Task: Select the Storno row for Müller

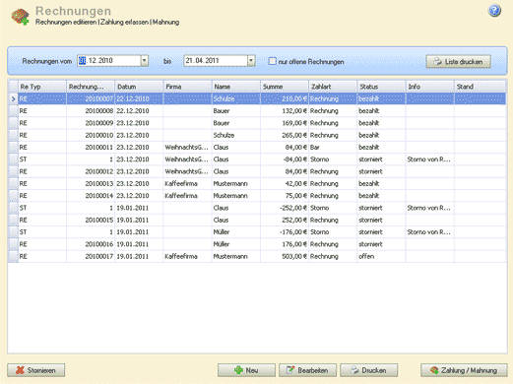Action: [x=257, y=232]
